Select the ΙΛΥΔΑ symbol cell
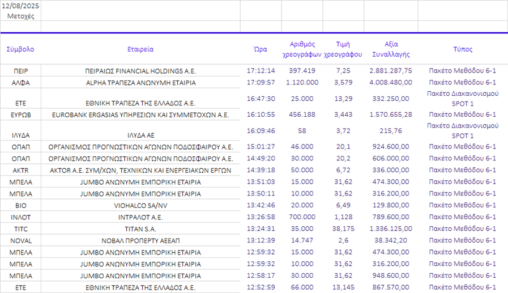The image size is (508, 293). pos(21,135)
